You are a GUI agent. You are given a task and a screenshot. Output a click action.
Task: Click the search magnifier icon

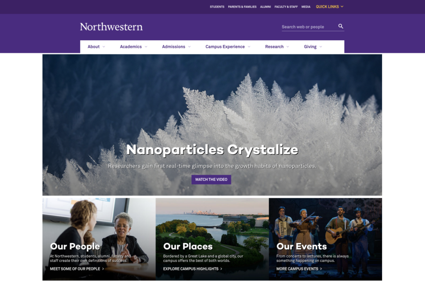click(x=341, y=26)
